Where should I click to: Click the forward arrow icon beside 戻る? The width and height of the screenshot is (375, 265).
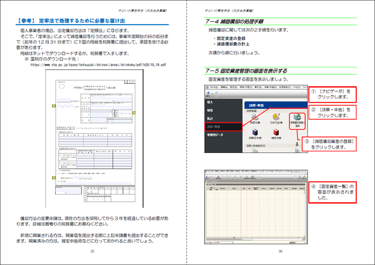tap(216, 93)
